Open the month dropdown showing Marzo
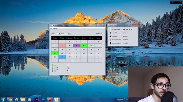Screen dimensions: 183x102 (x=65, y=34)
